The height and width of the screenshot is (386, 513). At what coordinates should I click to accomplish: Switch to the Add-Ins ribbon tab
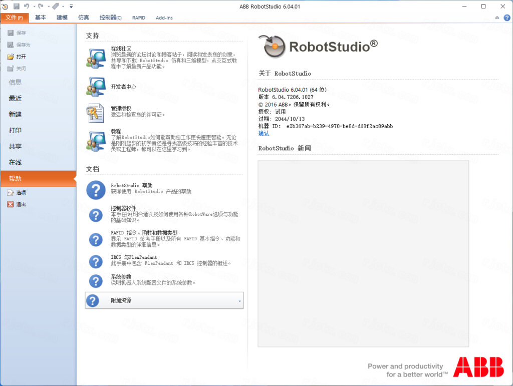click(164, 18)
